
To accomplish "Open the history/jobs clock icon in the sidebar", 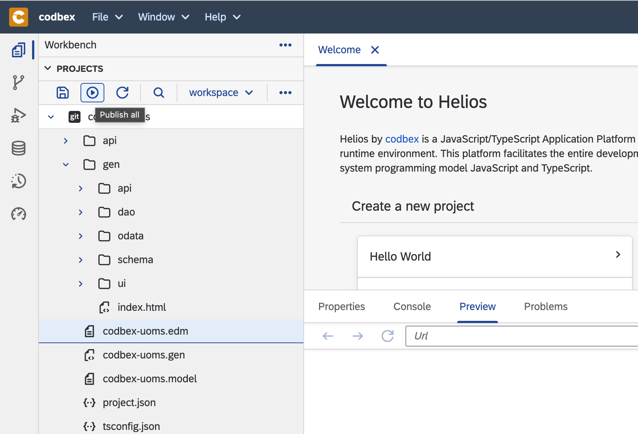I will click(x=19, y=181).
